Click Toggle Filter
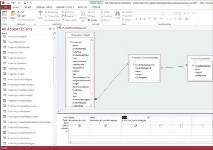 pyautogui.click(x=69, y=20)
